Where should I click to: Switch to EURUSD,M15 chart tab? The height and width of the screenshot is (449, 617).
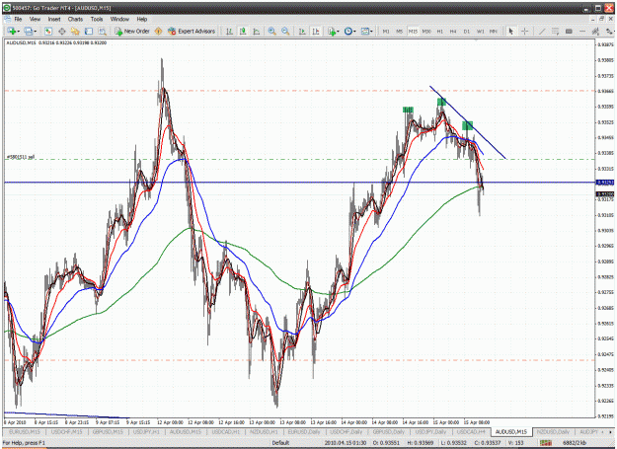(x=25, y=431)
